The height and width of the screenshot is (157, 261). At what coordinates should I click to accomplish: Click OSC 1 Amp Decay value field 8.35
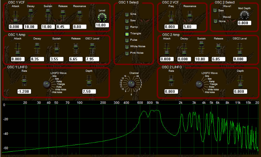point(37,59)
